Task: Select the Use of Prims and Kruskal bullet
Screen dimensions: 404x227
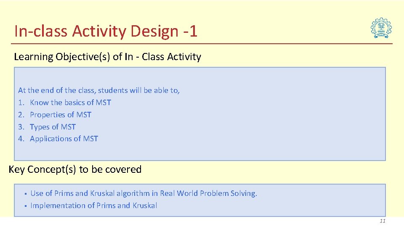Action: 144,193
